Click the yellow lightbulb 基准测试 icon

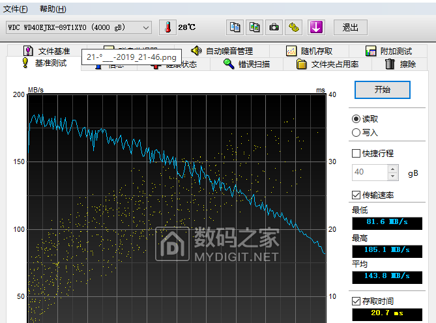(25, 63)
